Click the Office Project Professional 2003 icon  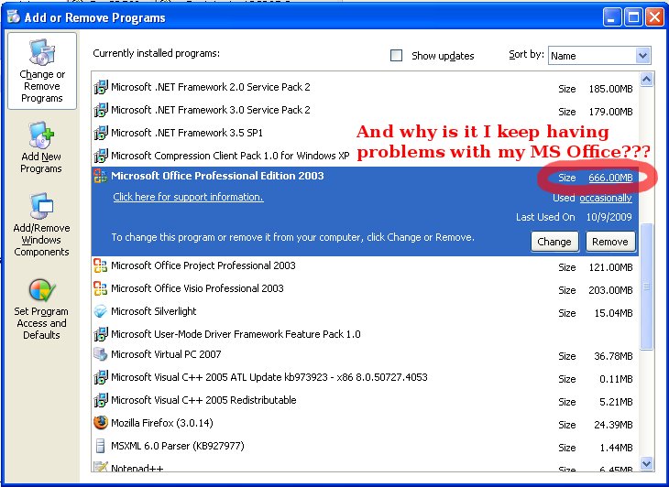point(101,266)
